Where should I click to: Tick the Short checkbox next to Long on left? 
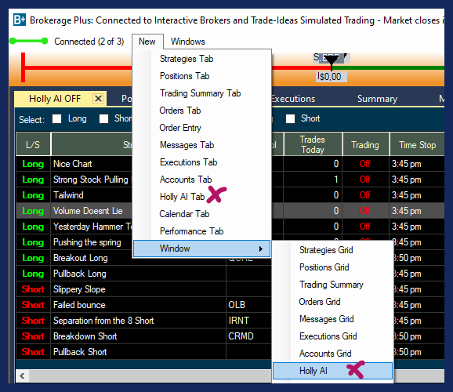103,119
